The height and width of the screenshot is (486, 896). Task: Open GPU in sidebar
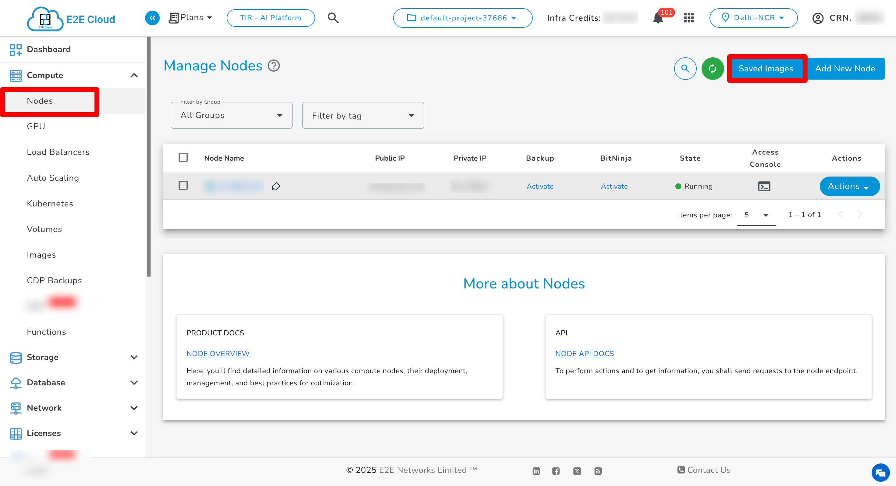36,126
